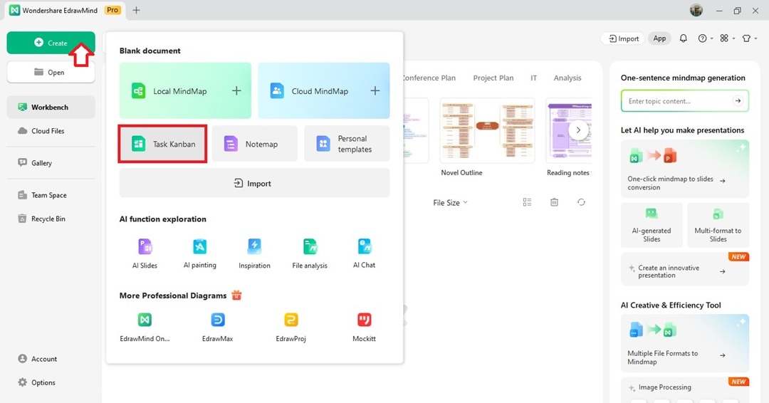Add a new tab with plus icon
Screen dimensions: 769x403
coord(136,10)
